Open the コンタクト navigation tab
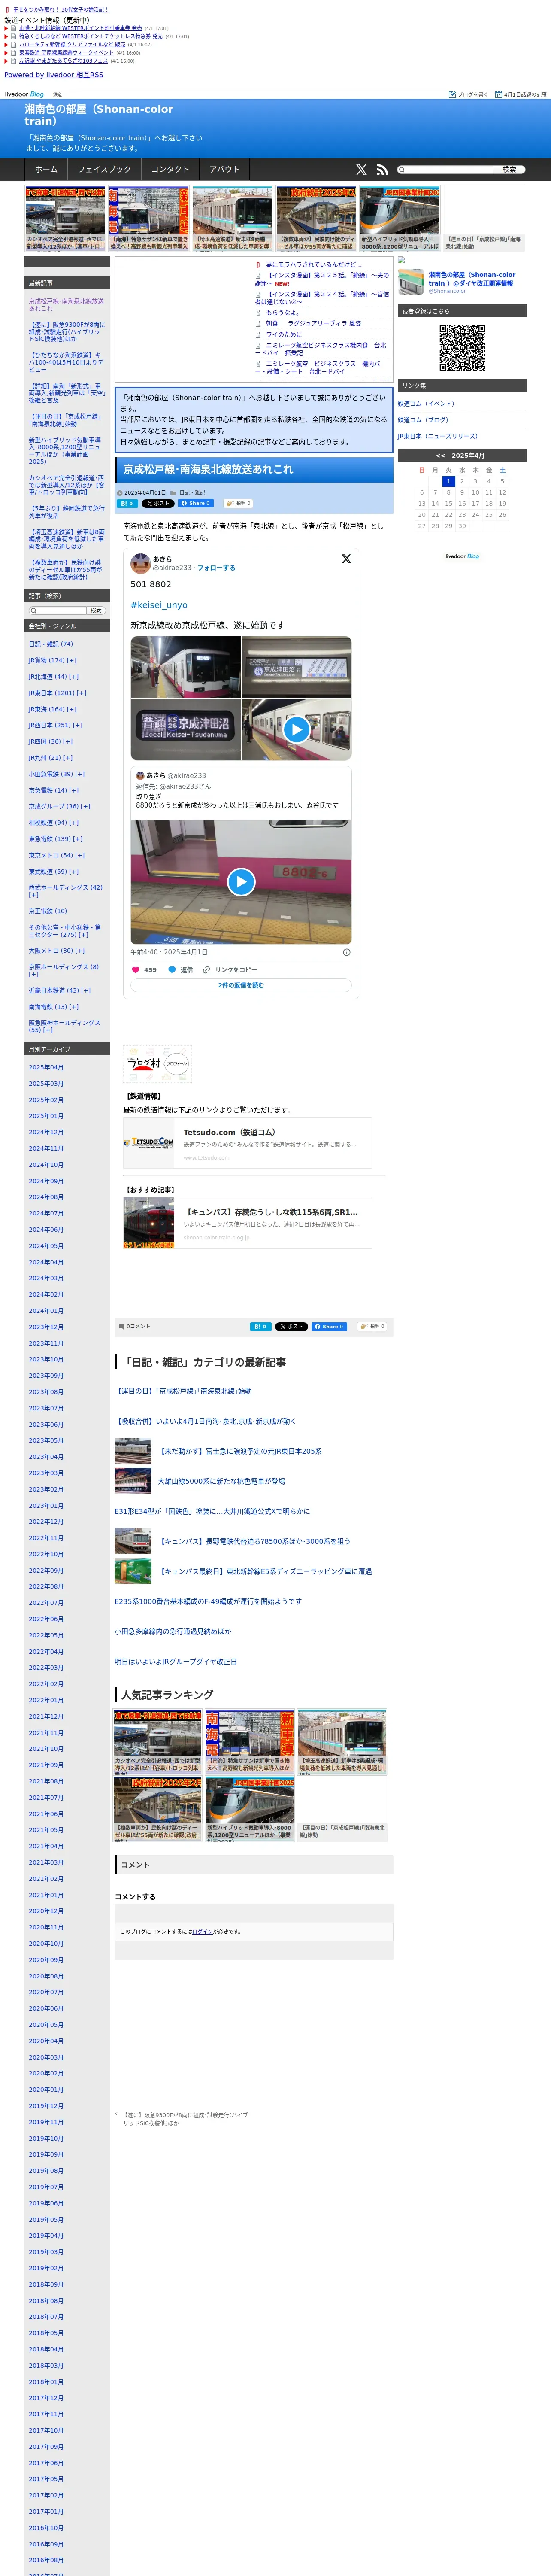 click(170, 169)
